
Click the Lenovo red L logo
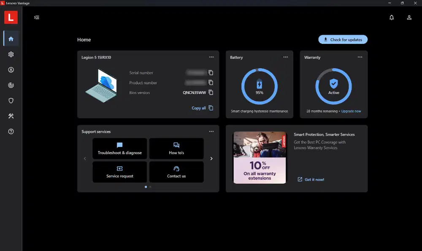(x=11, y=17)
